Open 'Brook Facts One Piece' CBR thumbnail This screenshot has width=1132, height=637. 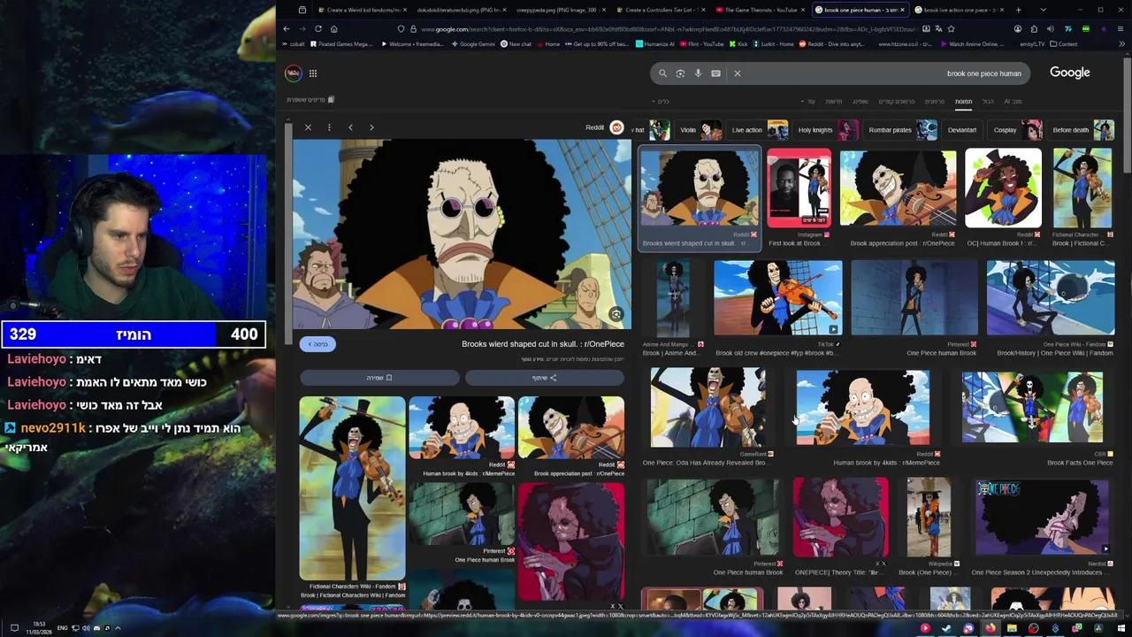[x=1032, y=408]
